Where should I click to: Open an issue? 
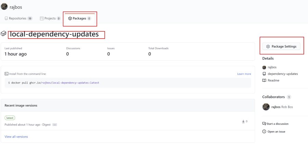tap(277, 132)
